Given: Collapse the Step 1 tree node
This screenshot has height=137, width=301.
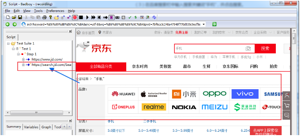Looking at the screenshot, I should tap(18, 54).
